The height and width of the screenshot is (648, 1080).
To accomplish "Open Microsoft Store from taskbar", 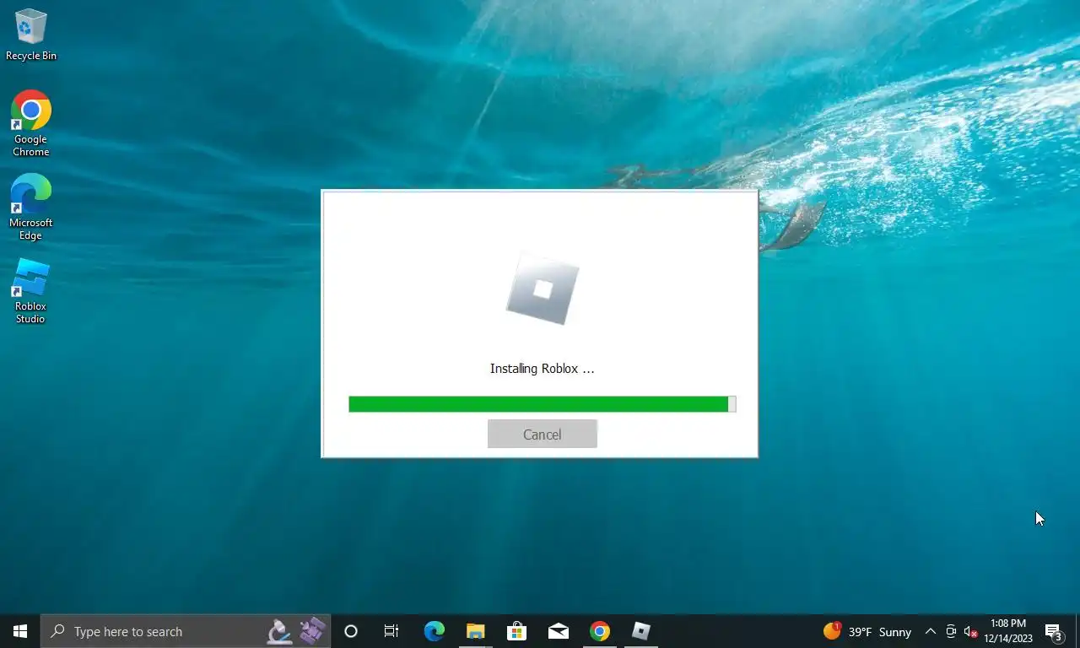I will (516, 631).
